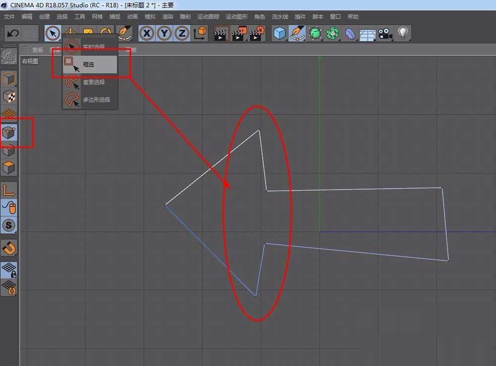Toggle the Z axis lock
The width and height of the screenshot is (496, 366).
(x=182, y=33)
